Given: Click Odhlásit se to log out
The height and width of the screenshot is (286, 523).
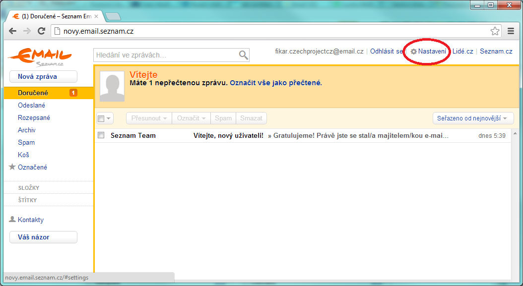Looking at the screenshot, I should pos(386,52).
